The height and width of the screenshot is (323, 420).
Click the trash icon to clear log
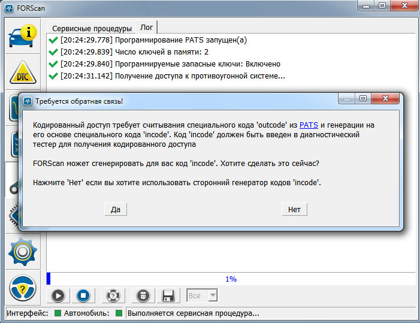click(x=141, y=295)
